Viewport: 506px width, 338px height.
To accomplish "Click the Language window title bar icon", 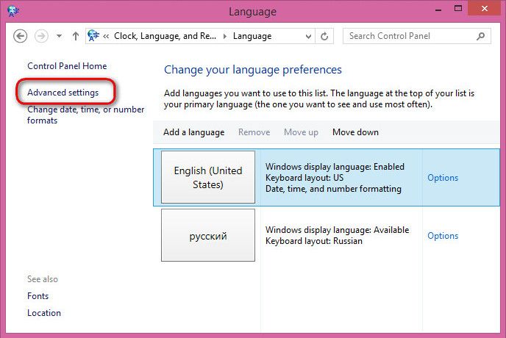I will (x=13, y=11).
